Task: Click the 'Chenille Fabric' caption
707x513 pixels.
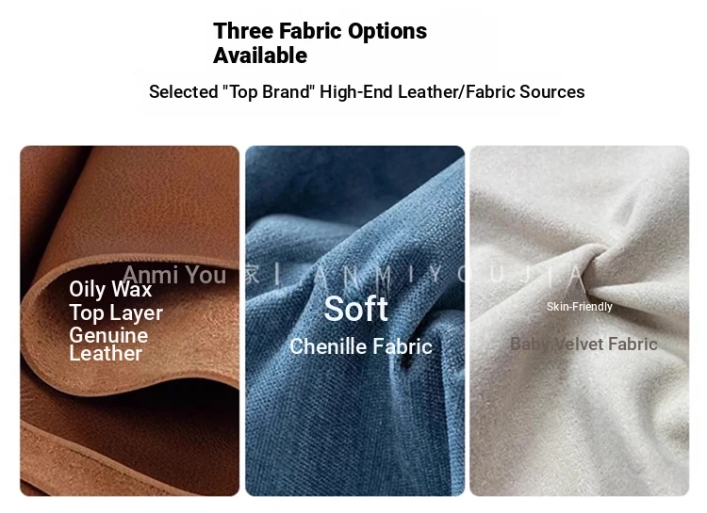Action: (x=361, y=346)
